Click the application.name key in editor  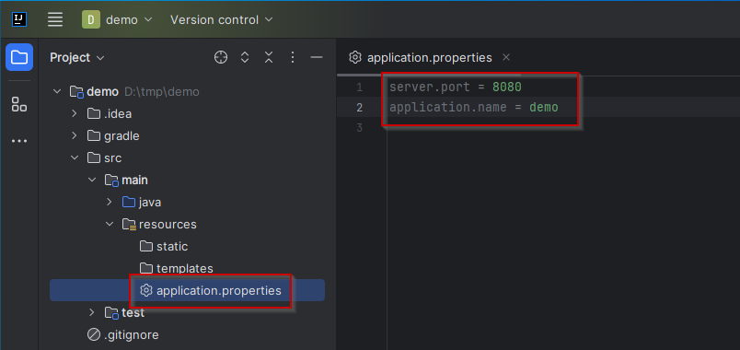tap(448, 107)
